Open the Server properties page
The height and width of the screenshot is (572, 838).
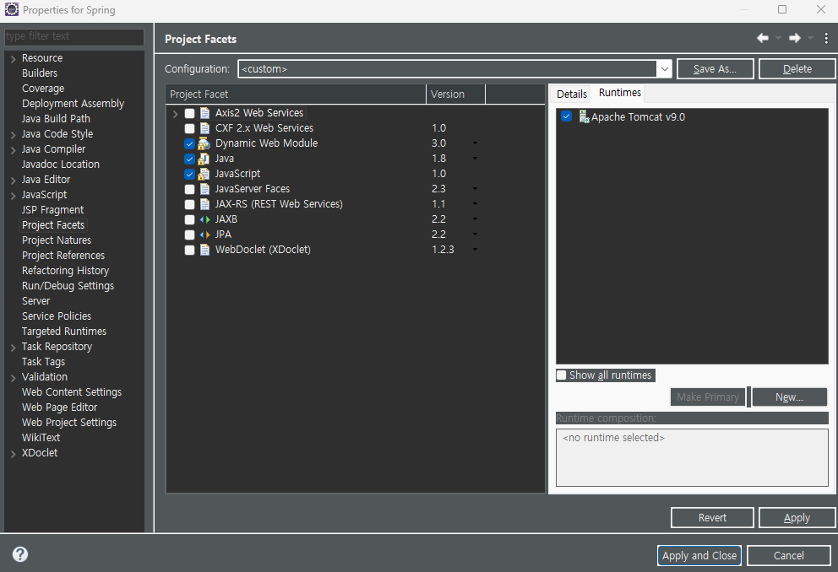click(x=35, y=301)
